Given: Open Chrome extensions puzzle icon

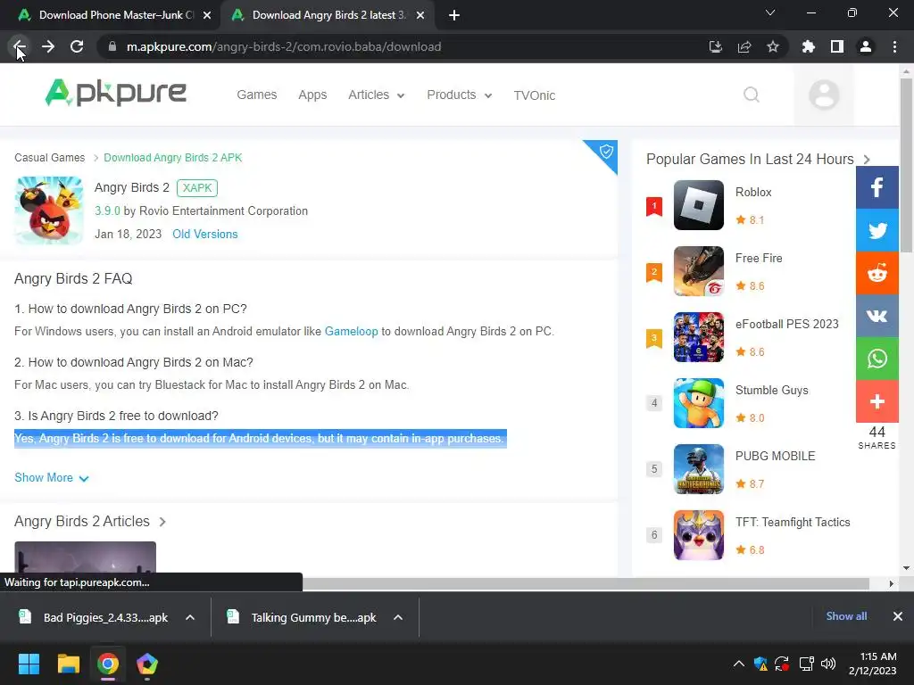Looking at the screenshot, I should 809,46.
